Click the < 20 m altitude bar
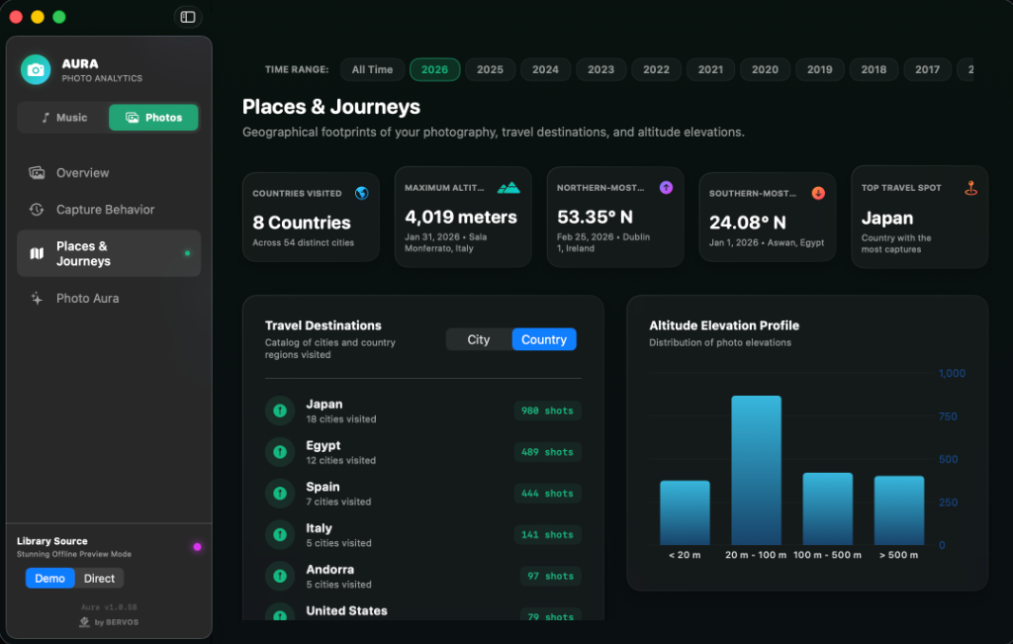The width and height of the screenshot is (1013, 644). tap(685, 512)
